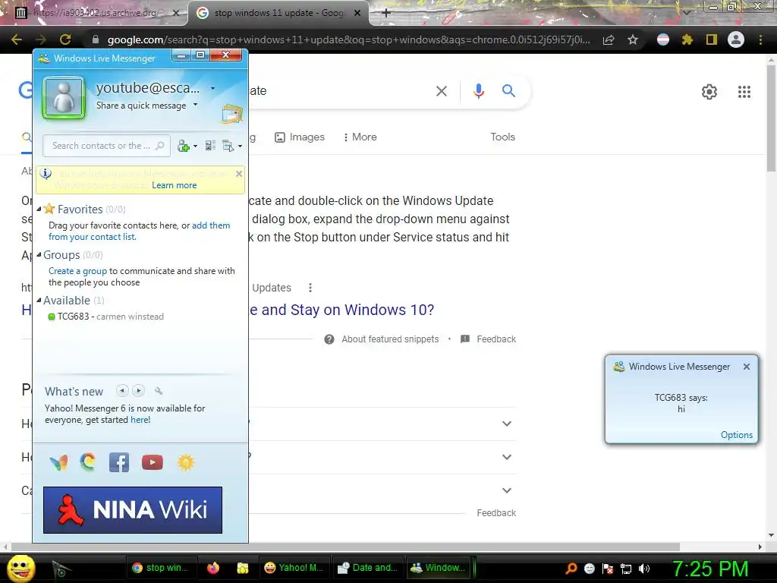
Task: Start Google voice search microphone
Action: coord(478,91)
